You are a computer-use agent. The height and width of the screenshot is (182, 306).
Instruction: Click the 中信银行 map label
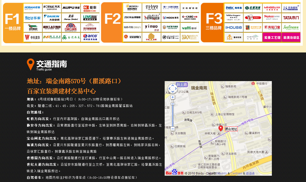[262, 83]
